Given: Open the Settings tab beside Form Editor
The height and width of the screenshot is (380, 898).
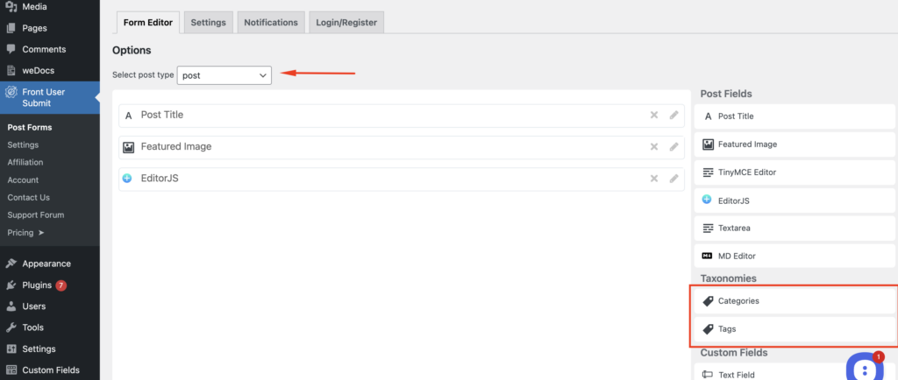Looking at the screenshot, I should 209,23.
